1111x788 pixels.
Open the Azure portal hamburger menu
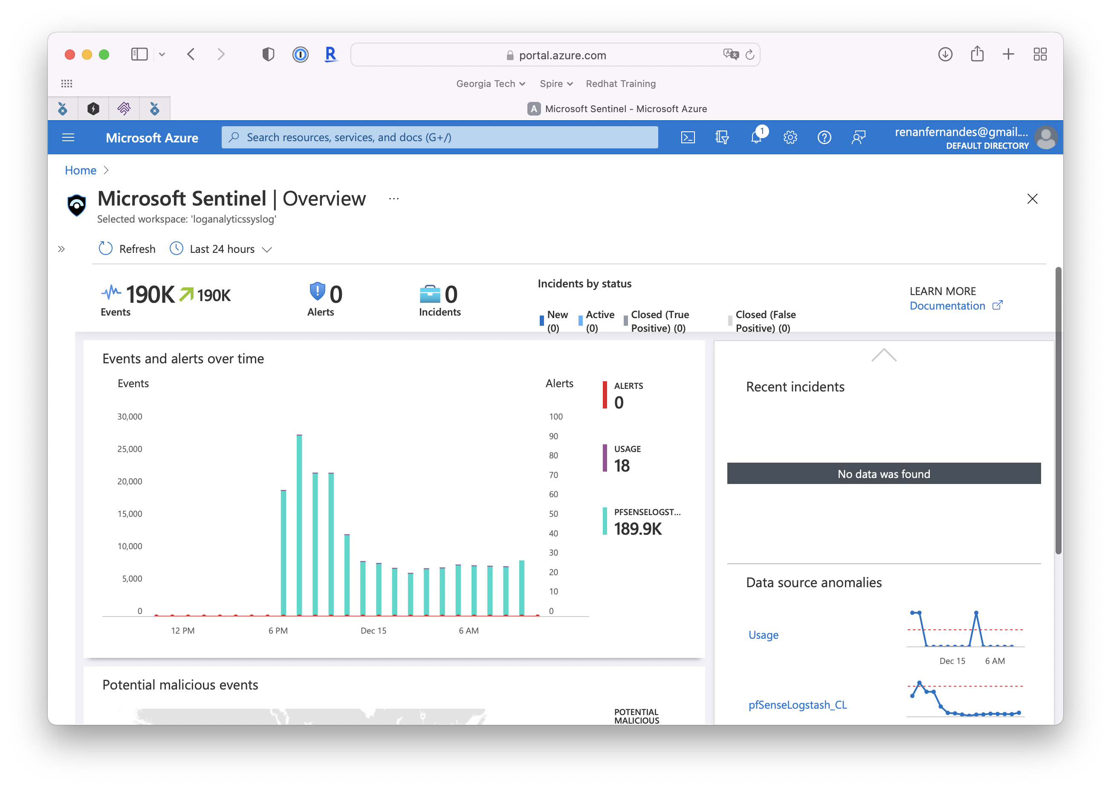pos(68,137)
